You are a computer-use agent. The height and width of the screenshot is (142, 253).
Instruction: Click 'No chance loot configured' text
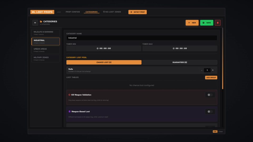142,85
